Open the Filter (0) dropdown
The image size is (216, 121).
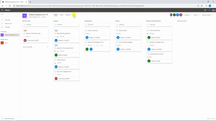coord(196,15)
